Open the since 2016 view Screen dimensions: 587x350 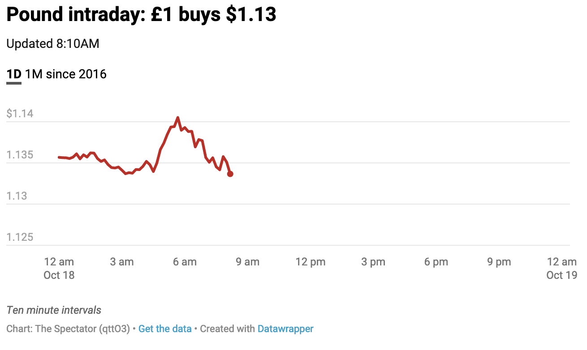click(x=76, y=74)
